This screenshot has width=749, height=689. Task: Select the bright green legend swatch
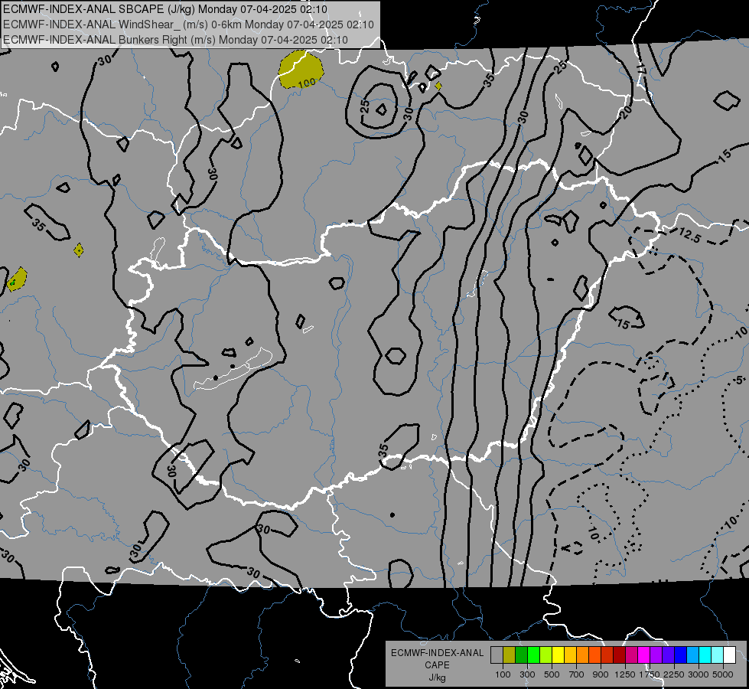pyautogui.click(x=533, y=655)
